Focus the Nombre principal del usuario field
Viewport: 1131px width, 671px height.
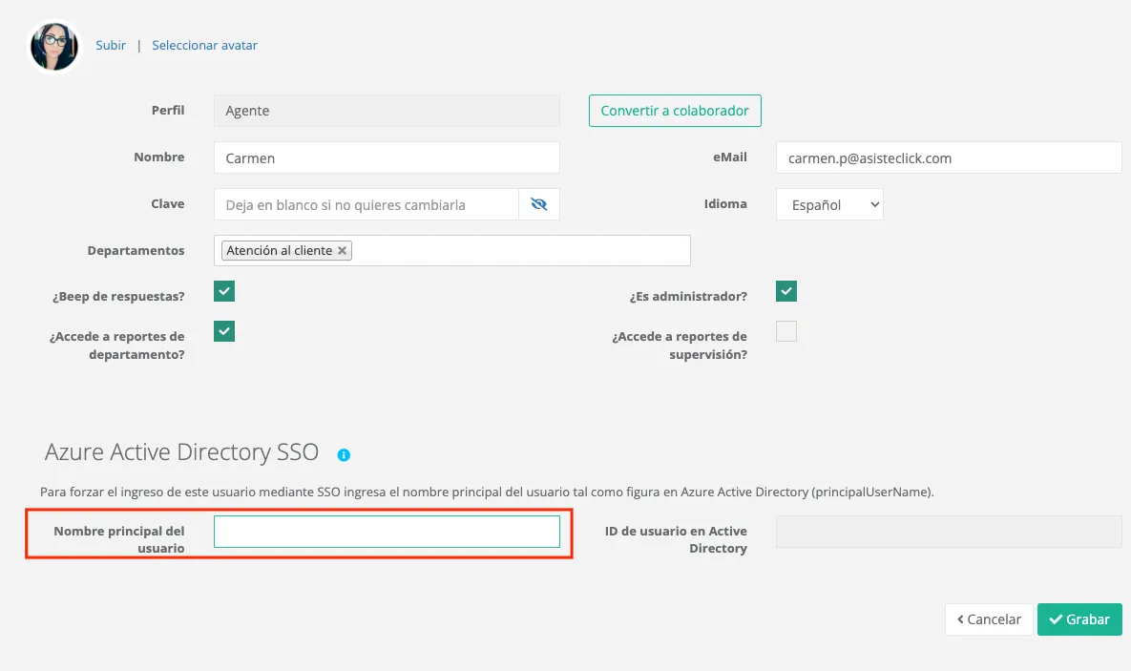387,532
